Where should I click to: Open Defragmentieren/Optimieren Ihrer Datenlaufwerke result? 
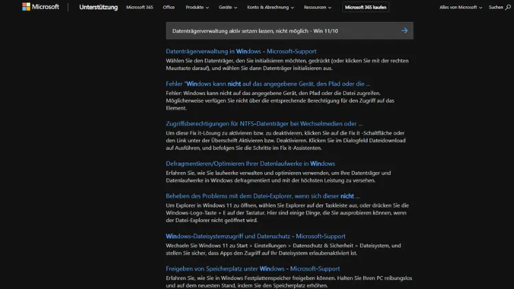pos(250,164)
